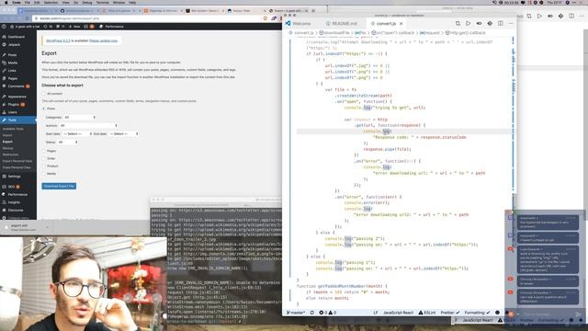Open the Categories dropdown
This screenshot has width=588, height=331.
point(80,118)
